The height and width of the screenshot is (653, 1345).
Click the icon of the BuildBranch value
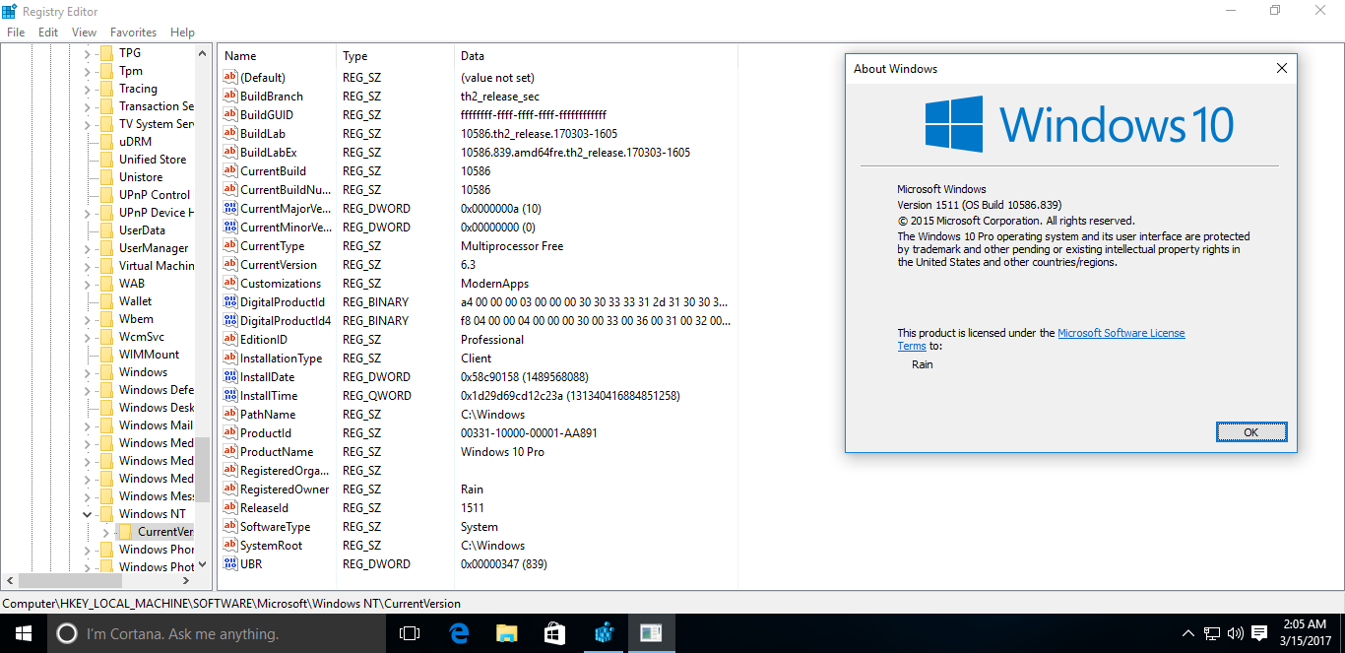[x=230, y=97]
